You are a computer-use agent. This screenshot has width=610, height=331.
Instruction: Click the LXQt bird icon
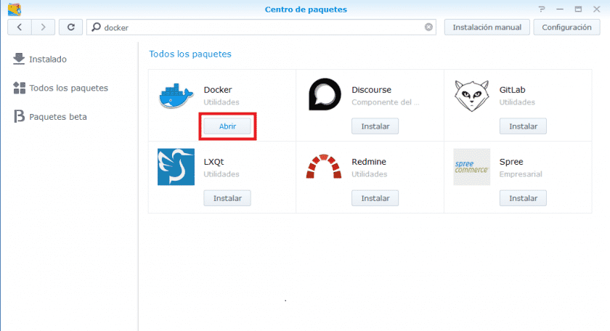[x=176, y=167]
